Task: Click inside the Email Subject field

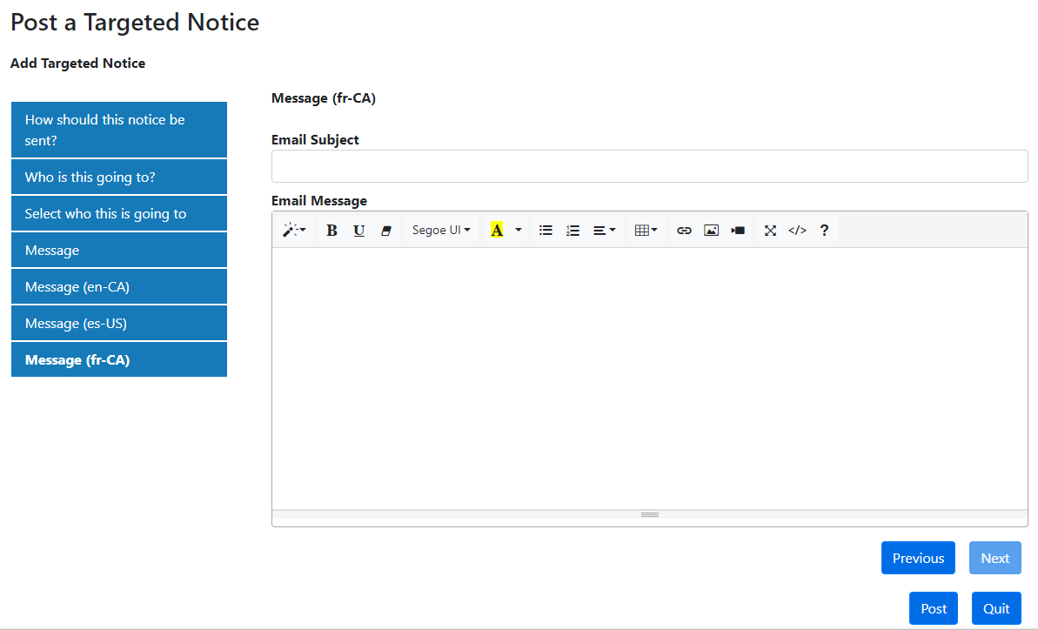Action: [649, 166]
